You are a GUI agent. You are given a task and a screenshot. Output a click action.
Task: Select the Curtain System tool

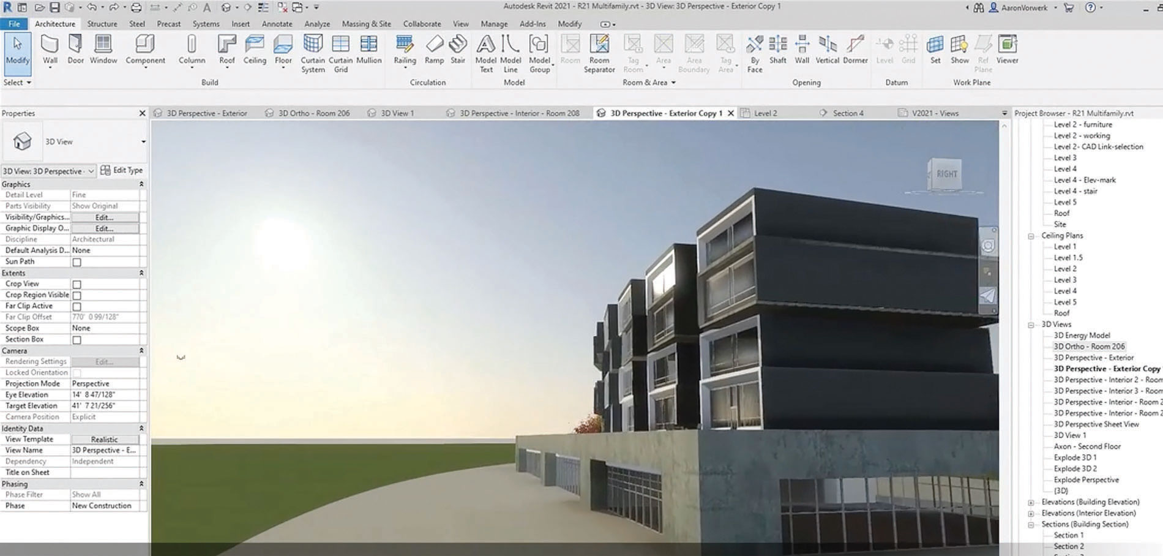(x=313, y=54)
